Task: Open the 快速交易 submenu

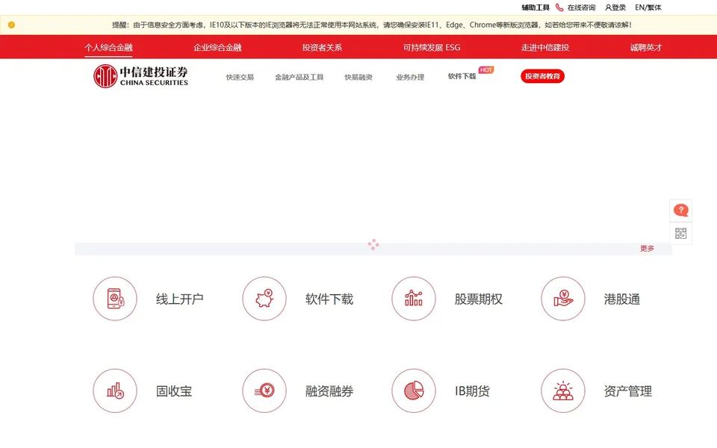Action: pyautogui.click(x=240, y=77)
